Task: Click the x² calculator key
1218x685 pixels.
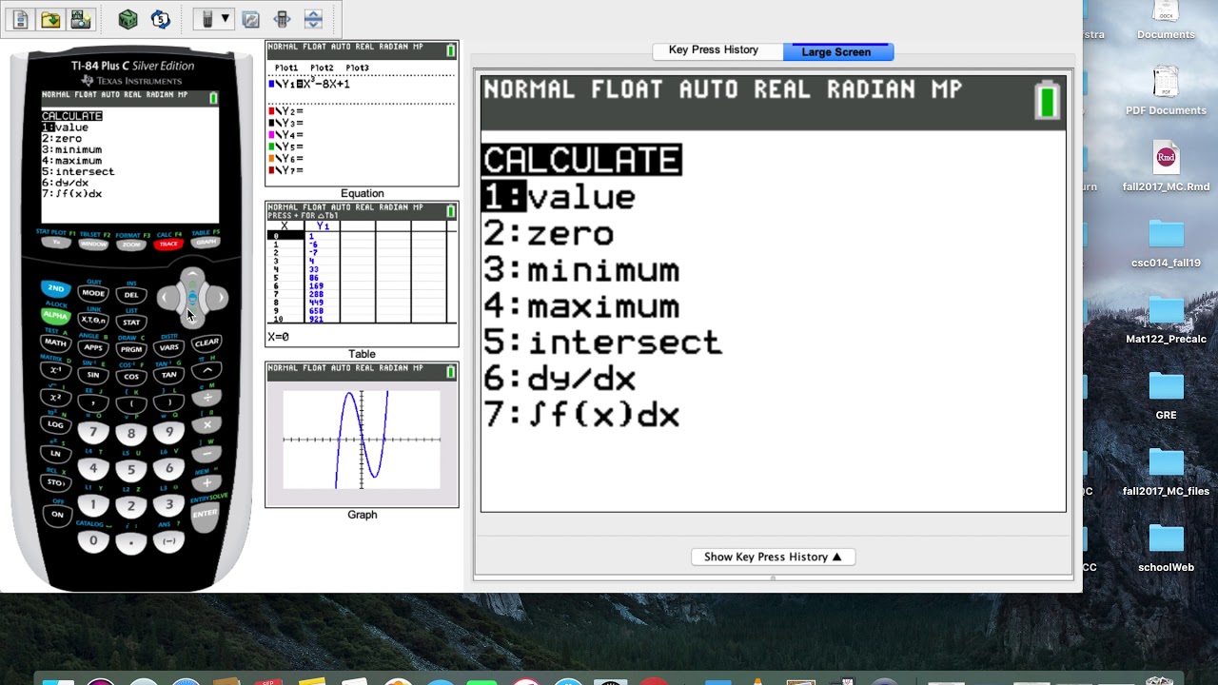Action: 55,397
